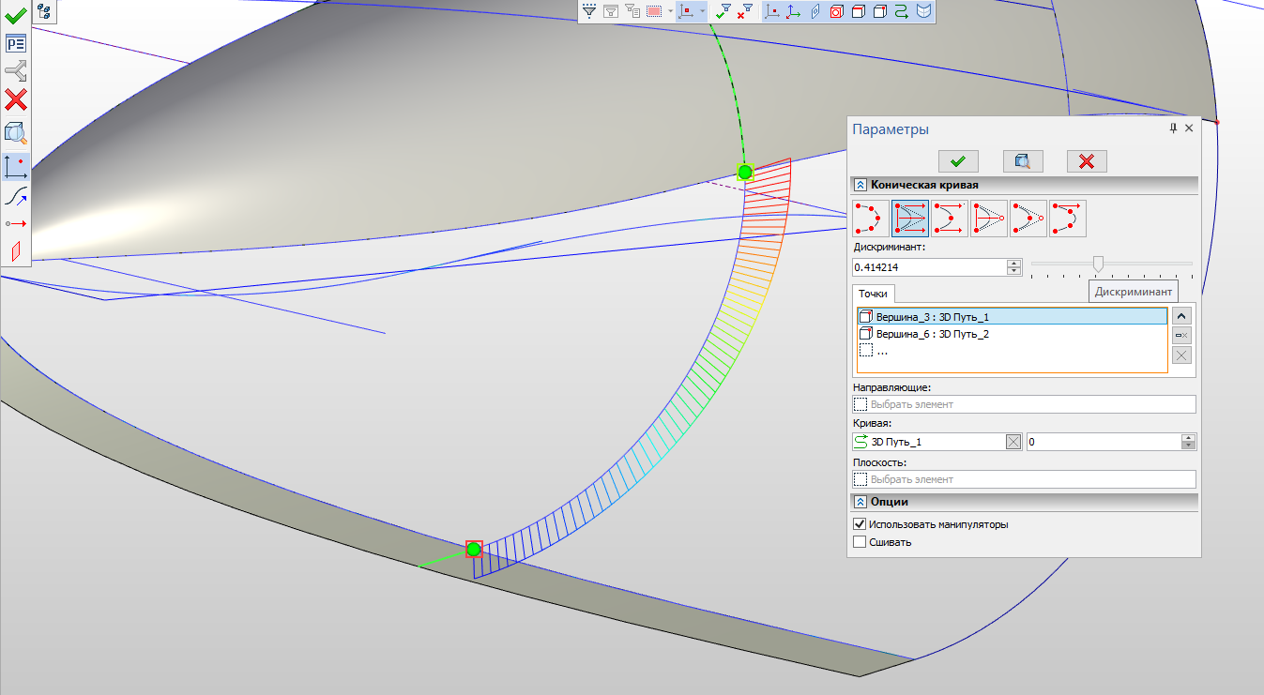The width and height of the screenshot is (1264, 695).
Task: Click the Плоскость element selection field
Action: point(1024,479)
